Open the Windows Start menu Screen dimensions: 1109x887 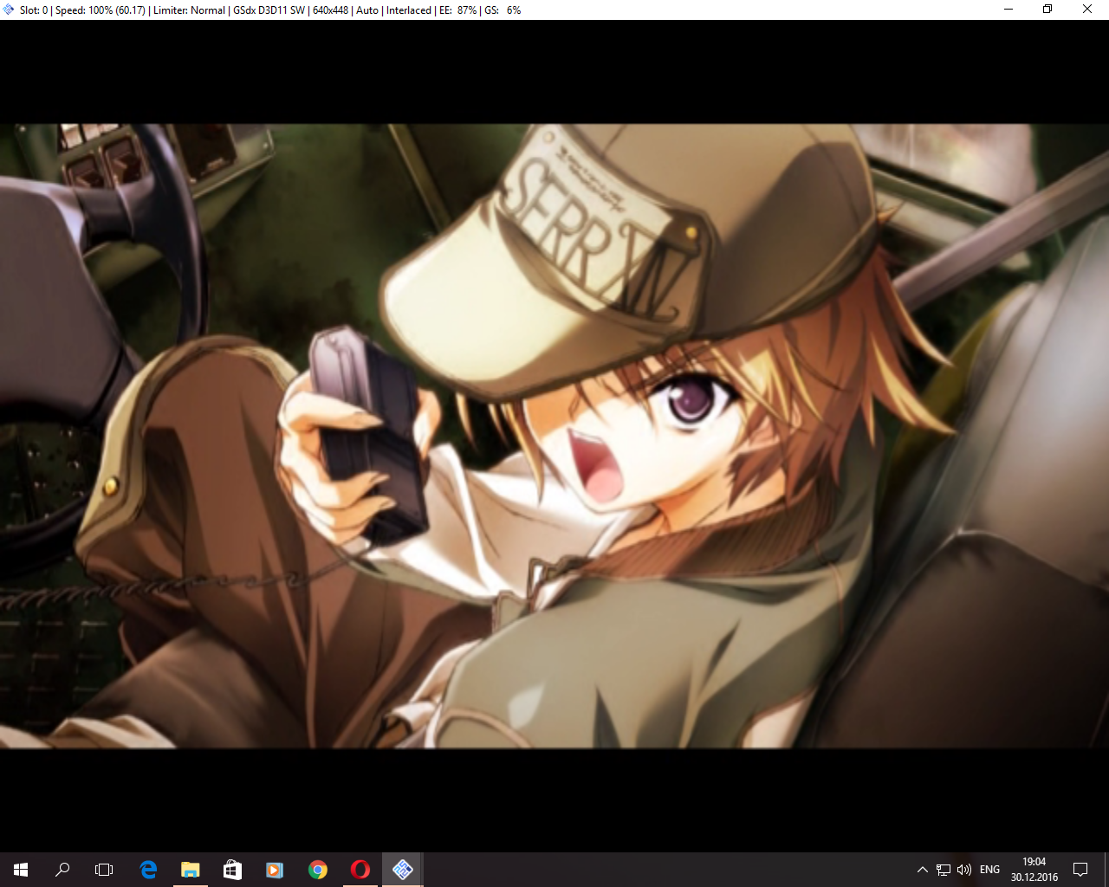point(21,870)
